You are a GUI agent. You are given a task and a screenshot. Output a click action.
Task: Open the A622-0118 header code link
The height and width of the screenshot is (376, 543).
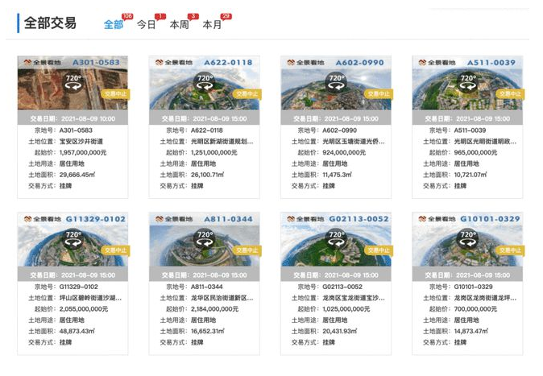tap(227, 62)
